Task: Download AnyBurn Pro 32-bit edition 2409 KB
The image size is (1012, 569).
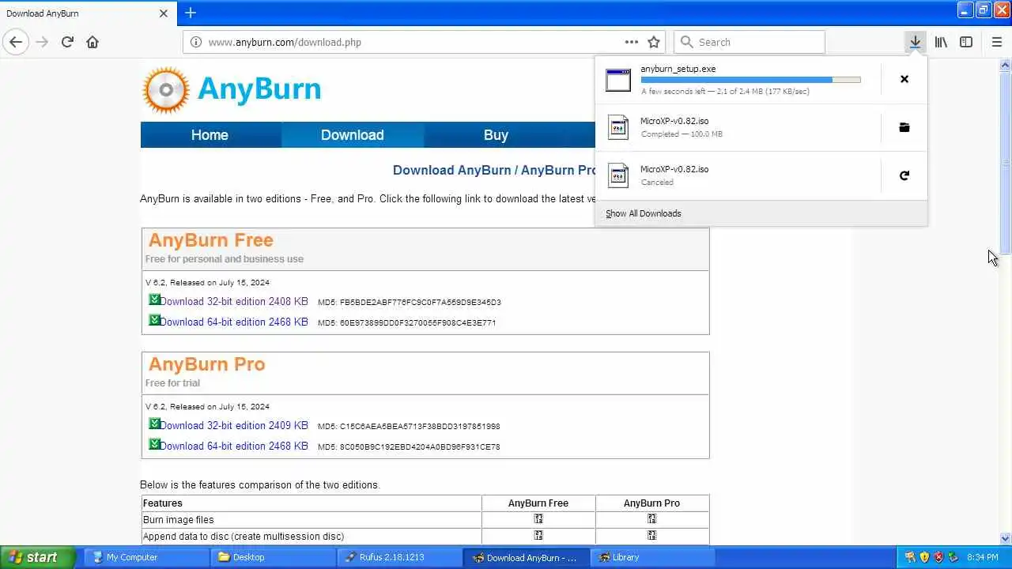Action: click(234, 425)
